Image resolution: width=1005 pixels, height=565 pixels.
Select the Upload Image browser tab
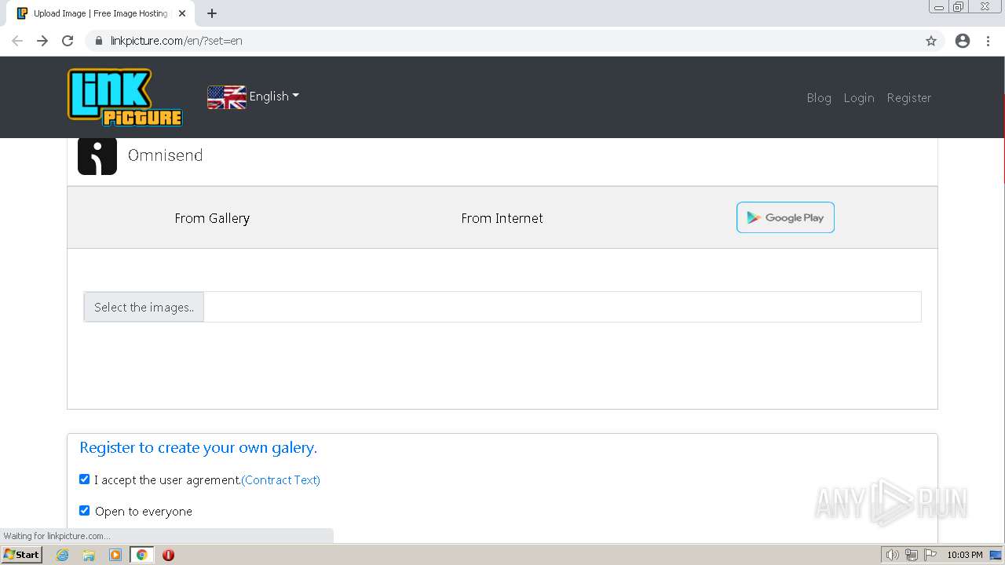[100, 13]
